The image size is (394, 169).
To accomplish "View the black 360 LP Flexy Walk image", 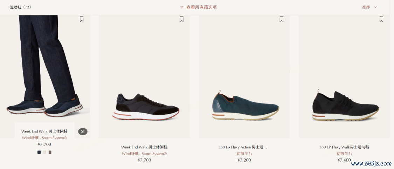I will click(344, 77).
